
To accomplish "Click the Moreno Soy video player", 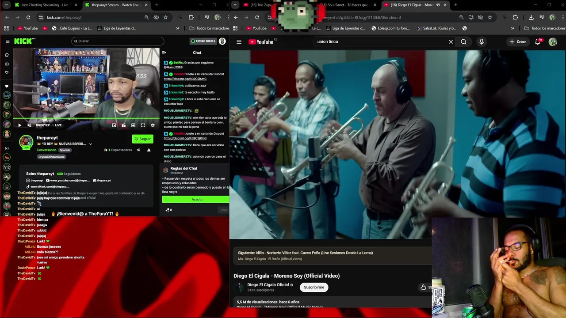I will click(x=398, y=144).
